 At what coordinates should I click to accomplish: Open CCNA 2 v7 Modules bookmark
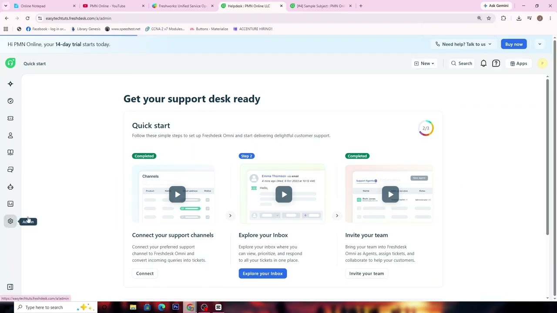[x=164, y=29]
